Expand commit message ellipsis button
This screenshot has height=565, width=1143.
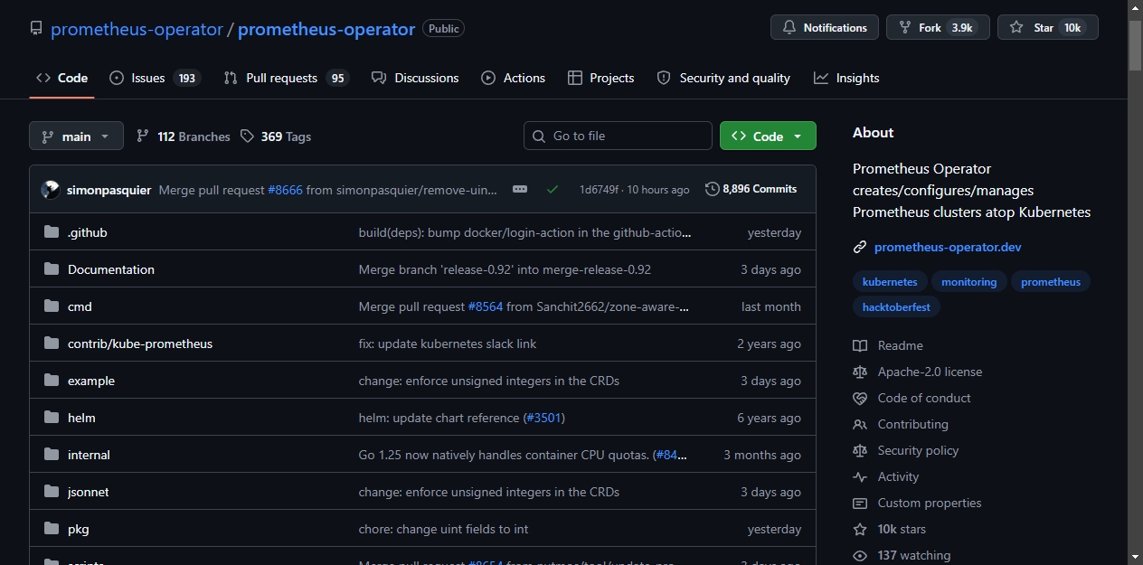(x=519, y=189)
